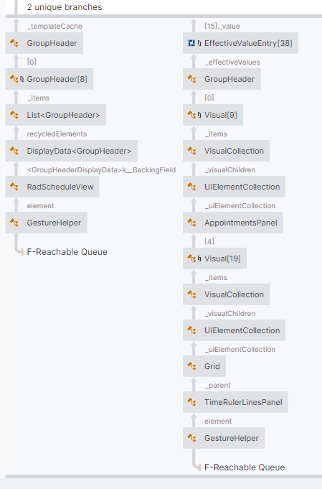Click the blue icon beside EffectiveValueEntry[38]

pos(191,43)
